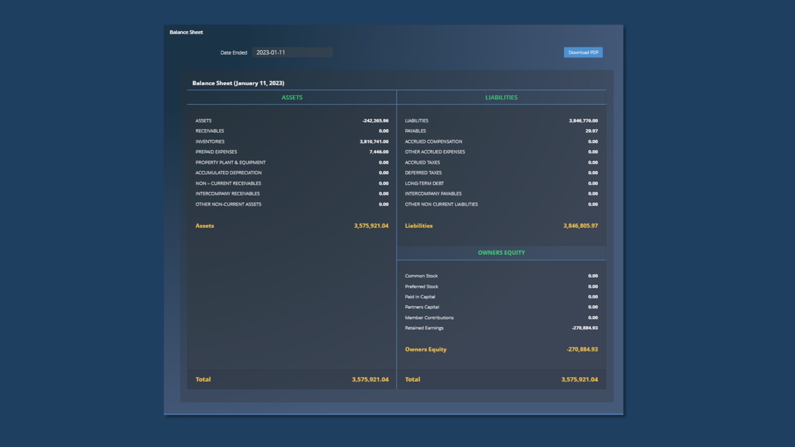Click the Preferred Stock row label

pyautogui.click(x=422, y=286)
